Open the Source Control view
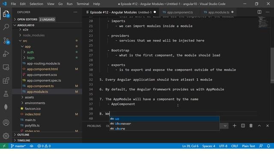This screenshot has width=274, height=154. (6, 41)
